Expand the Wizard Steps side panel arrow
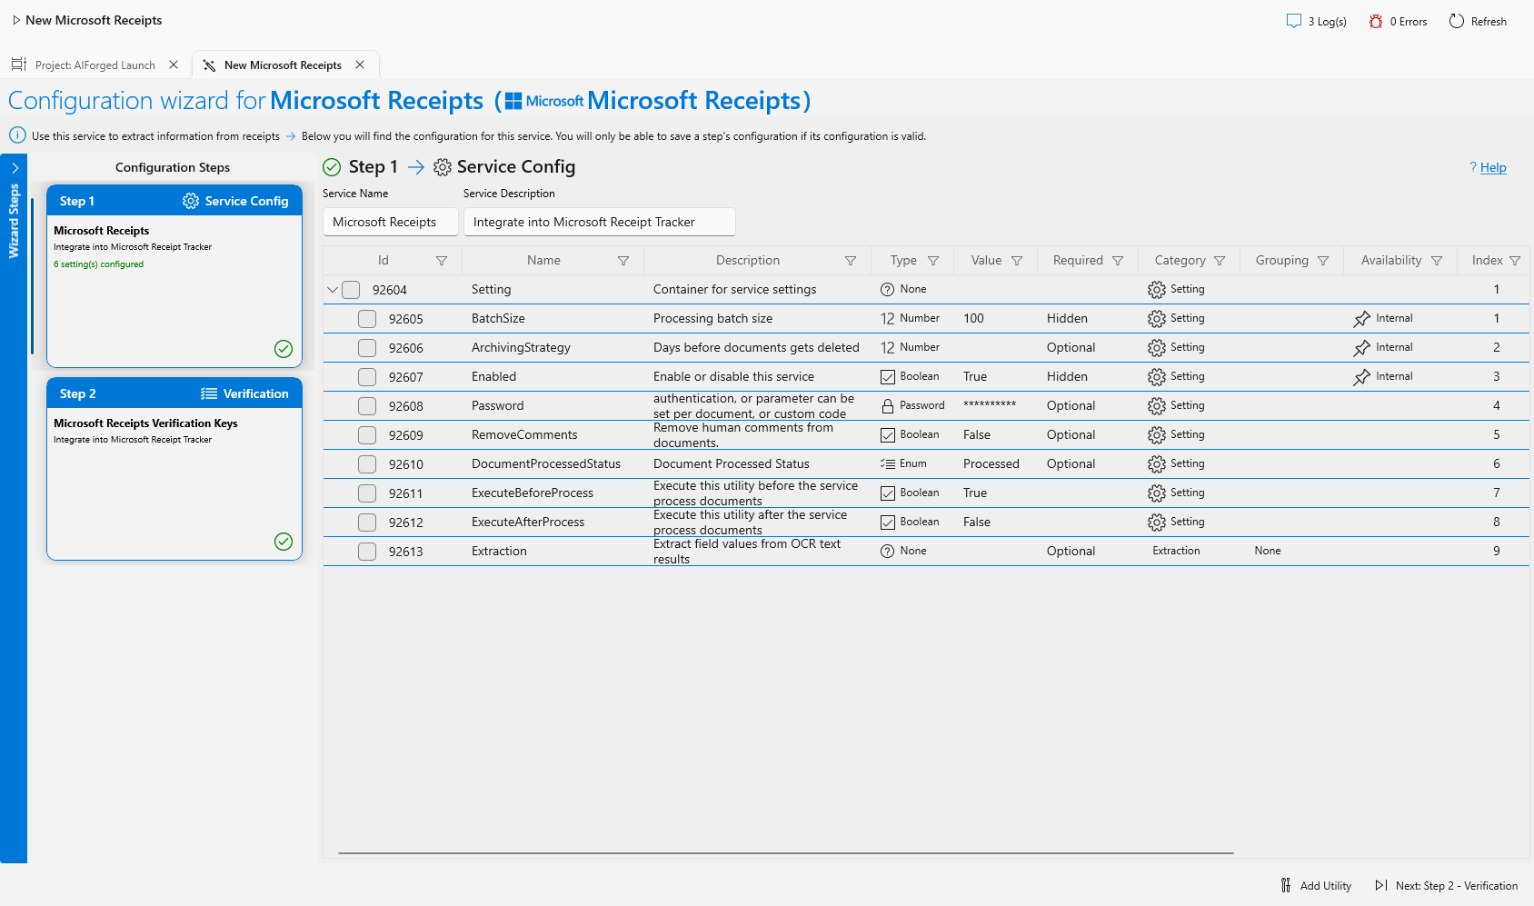1534x906 pixels. 15,168
